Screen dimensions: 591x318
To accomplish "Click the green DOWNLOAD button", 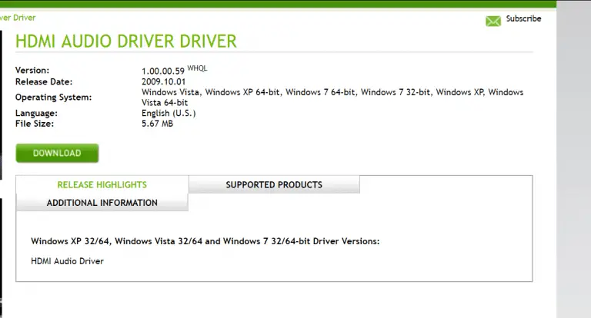I will pos(57,153).
